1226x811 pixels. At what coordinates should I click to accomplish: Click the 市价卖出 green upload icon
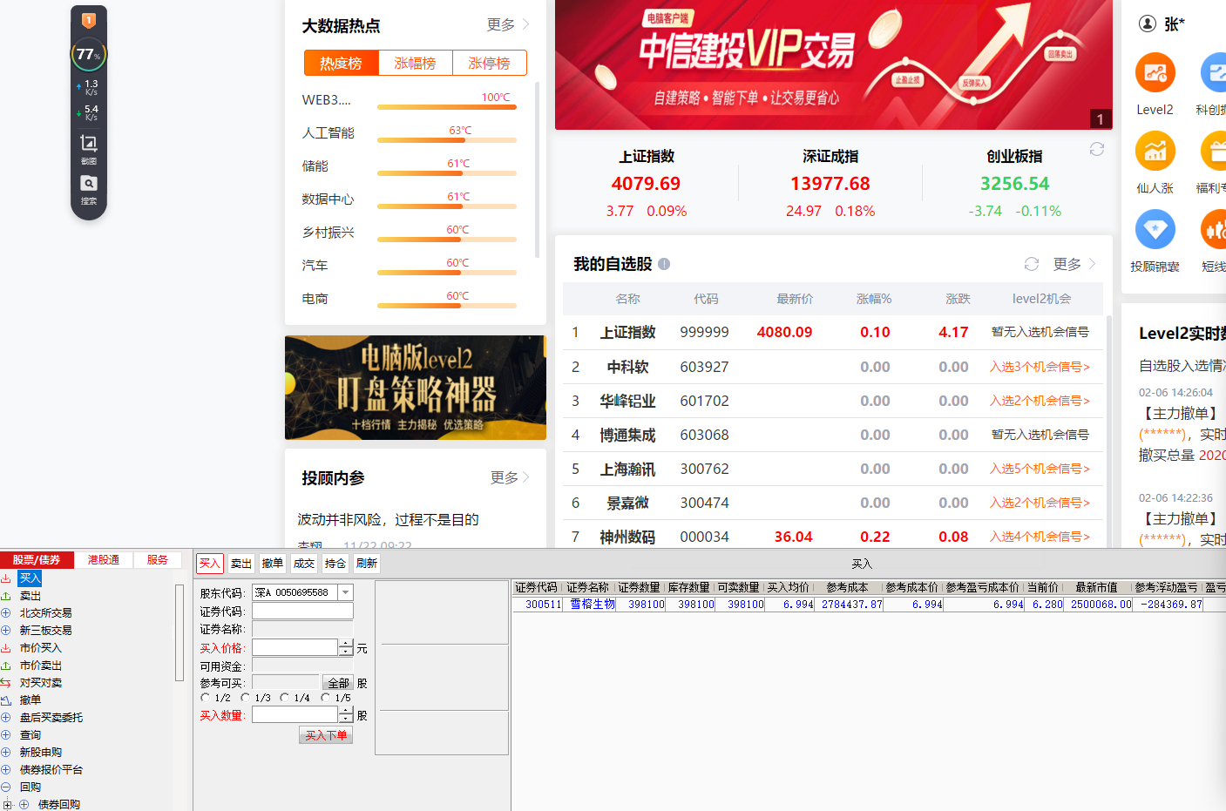[6, 666]
